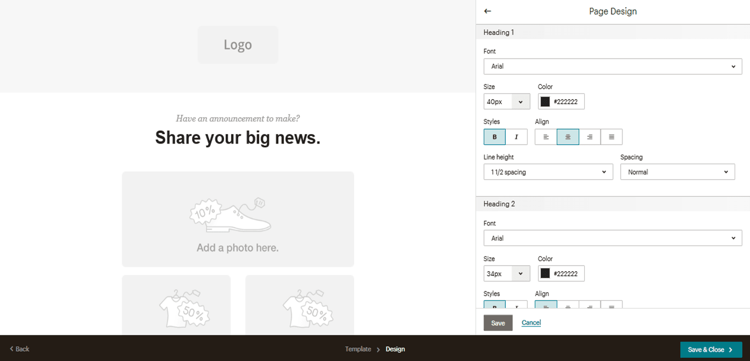Click the Save button
Screen dimensions: 750x361
pyautogui.click(x=498, y=323)
